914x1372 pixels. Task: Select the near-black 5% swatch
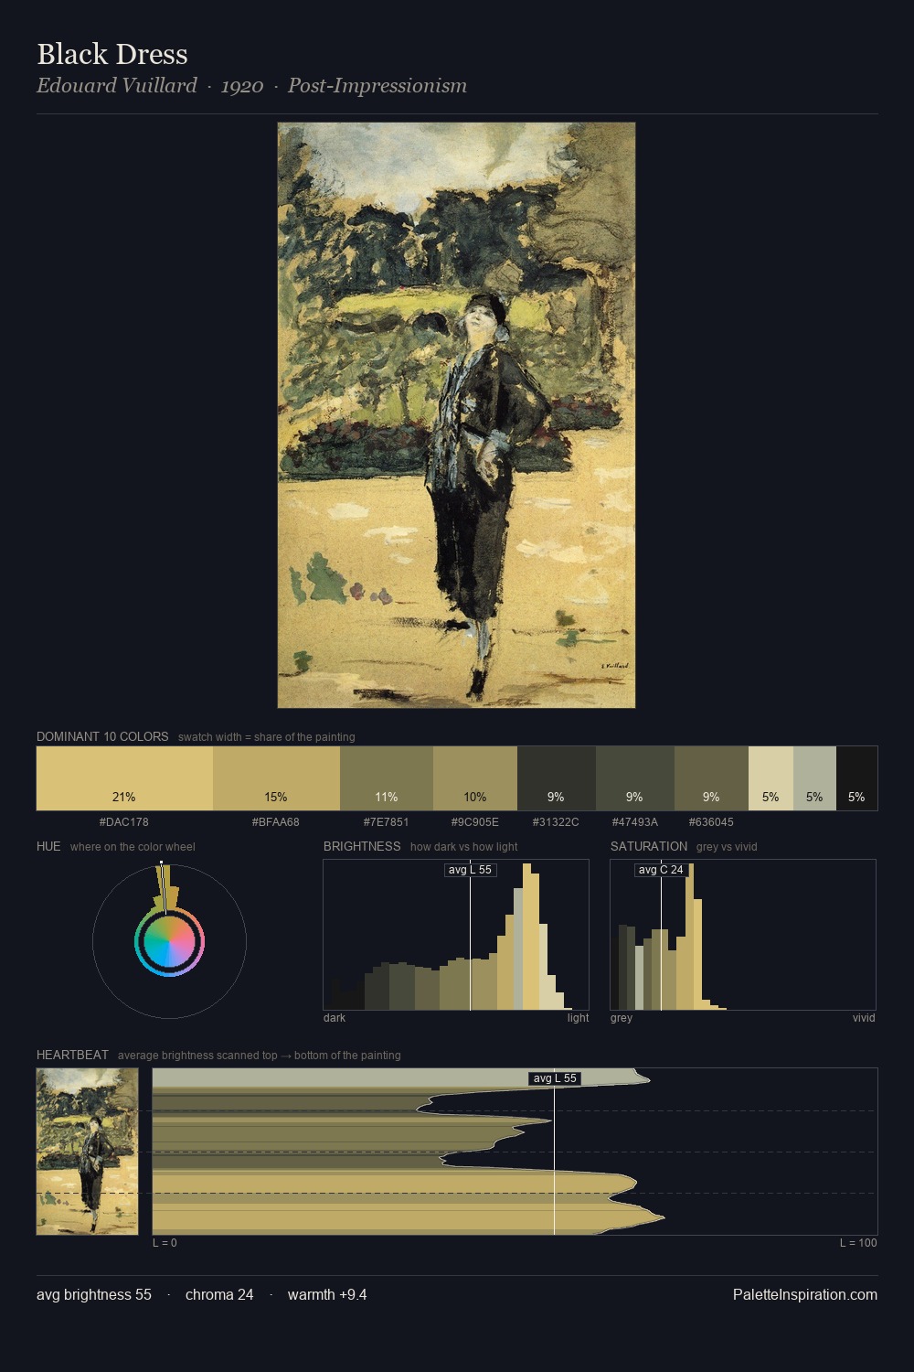click(856, 778)
